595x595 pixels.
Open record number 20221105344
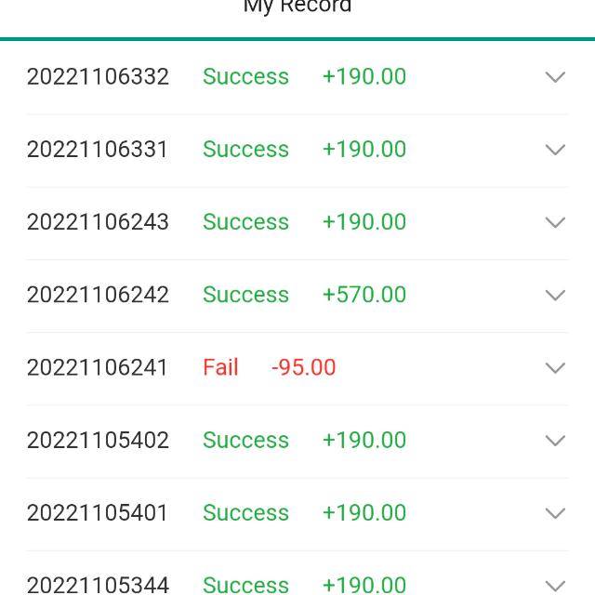coord(98,585)
